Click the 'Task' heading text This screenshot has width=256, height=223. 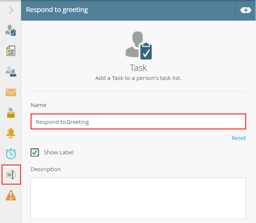[138, 68]
